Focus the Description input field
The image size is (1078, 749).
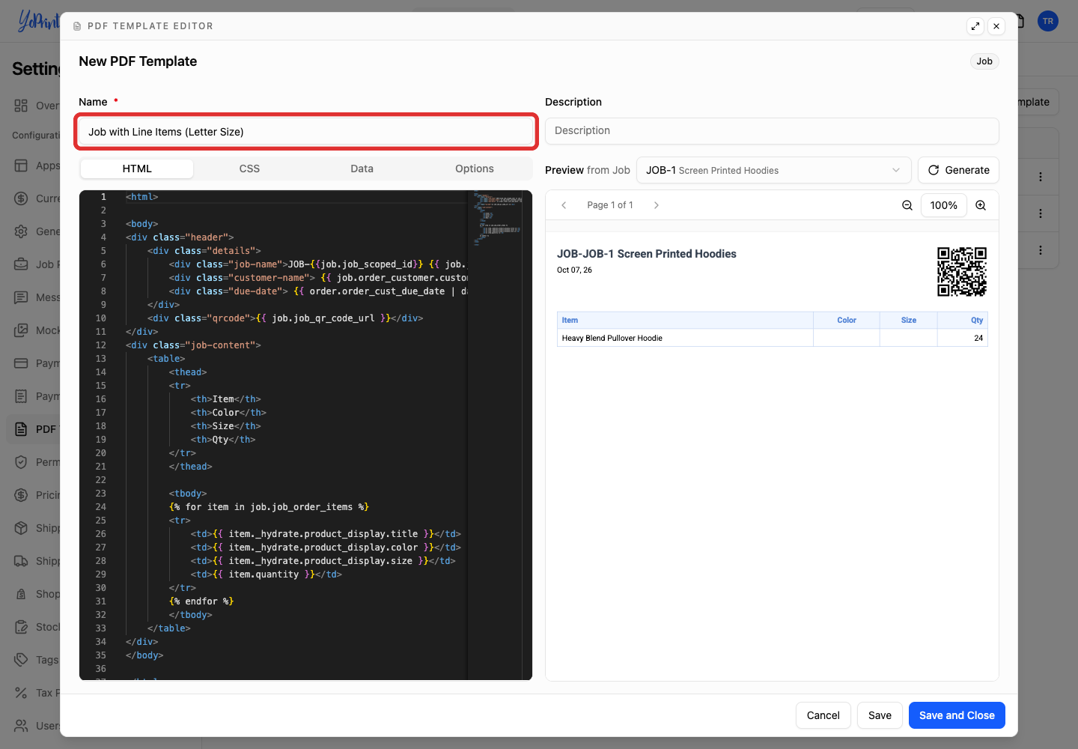(x=772, y=131)
